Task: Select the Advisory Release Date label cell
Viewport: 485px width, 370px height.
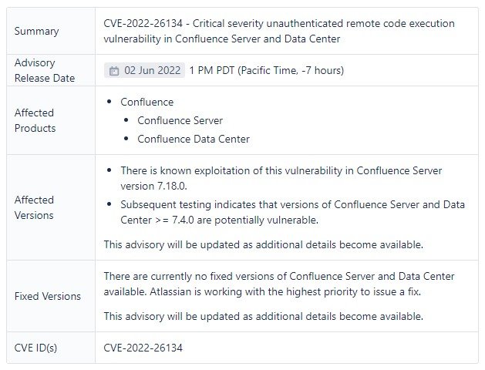Action: 45,70
